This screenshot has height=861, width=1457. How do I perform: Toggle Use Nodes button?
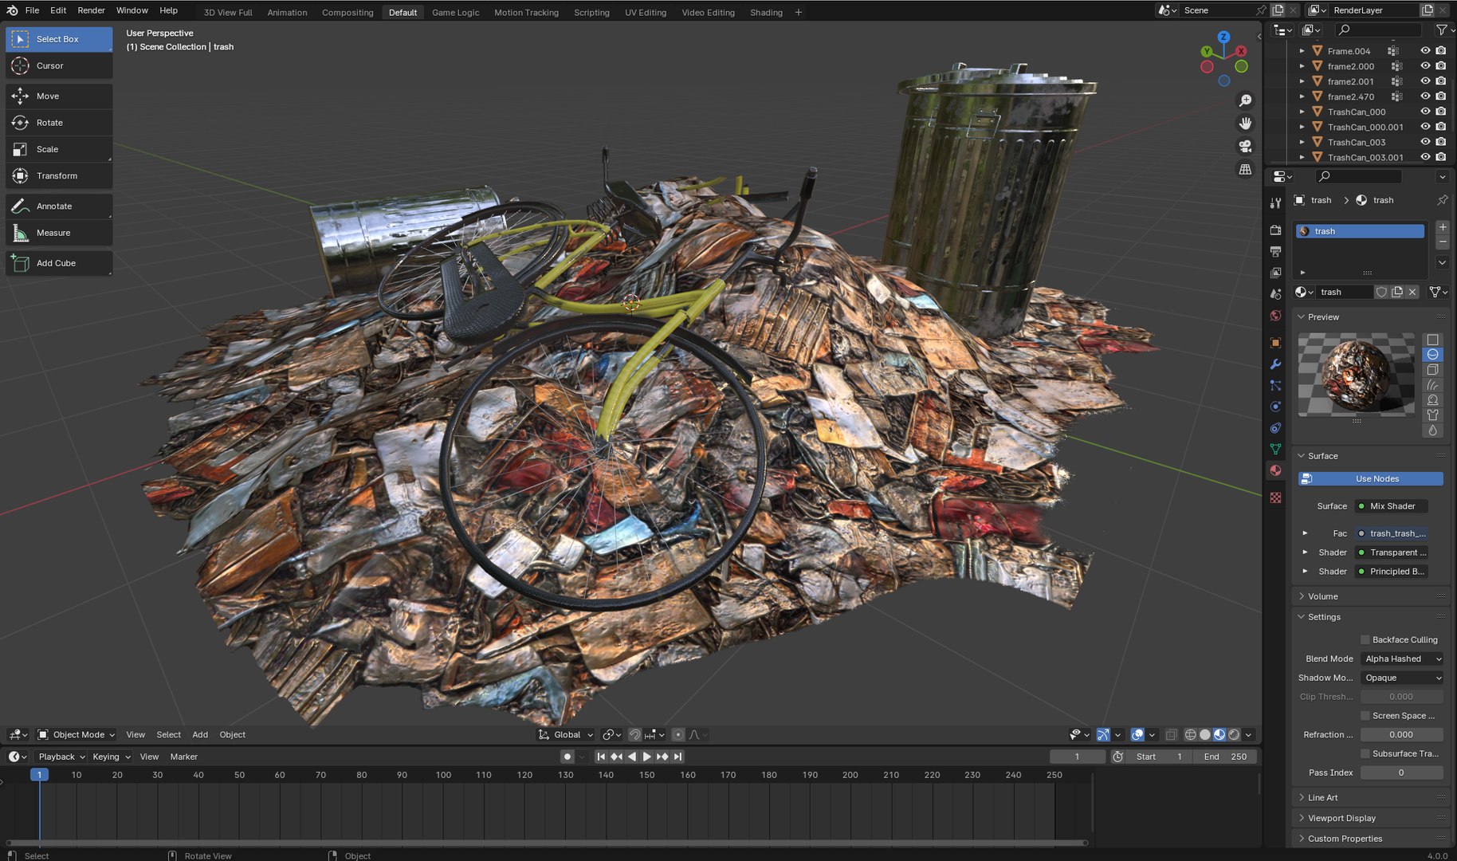coord(1370,479)
